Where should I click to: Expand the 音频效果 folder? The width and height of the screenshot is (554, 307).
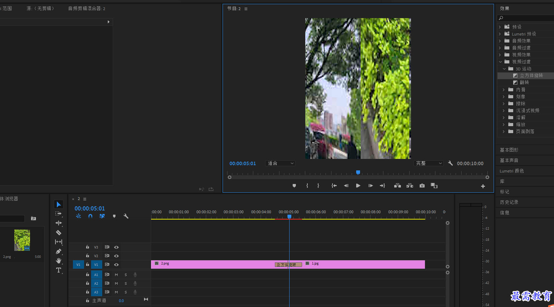pos(500,41)
